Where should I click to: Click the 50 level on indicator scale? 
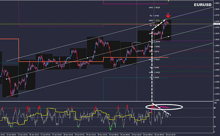215,117
